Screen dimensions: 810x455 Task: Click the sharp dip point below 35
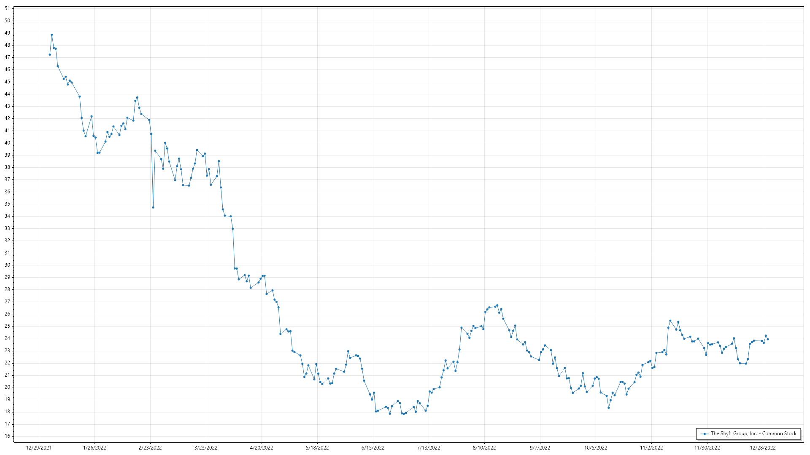[x=153, y=207]
